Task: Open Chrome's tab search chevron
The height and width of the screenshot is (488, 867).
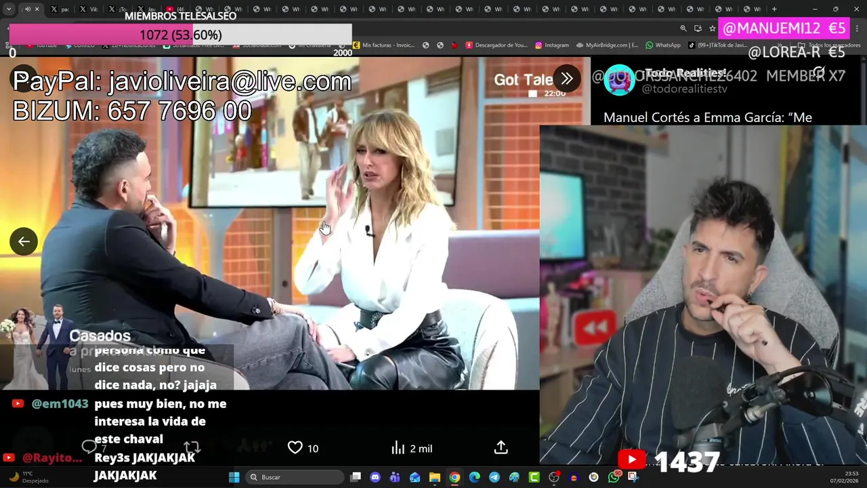Action: [x=9, y=9]
